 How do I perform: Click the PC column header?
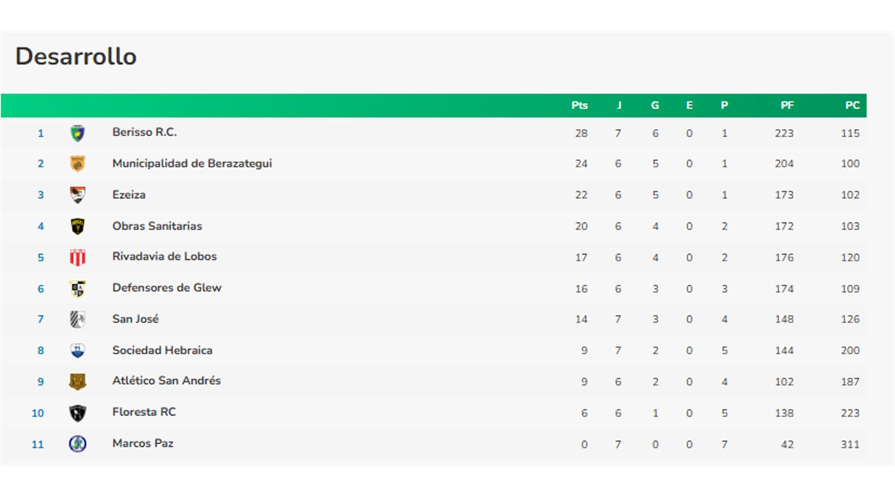pyautogui.click(x=852, y=105)
